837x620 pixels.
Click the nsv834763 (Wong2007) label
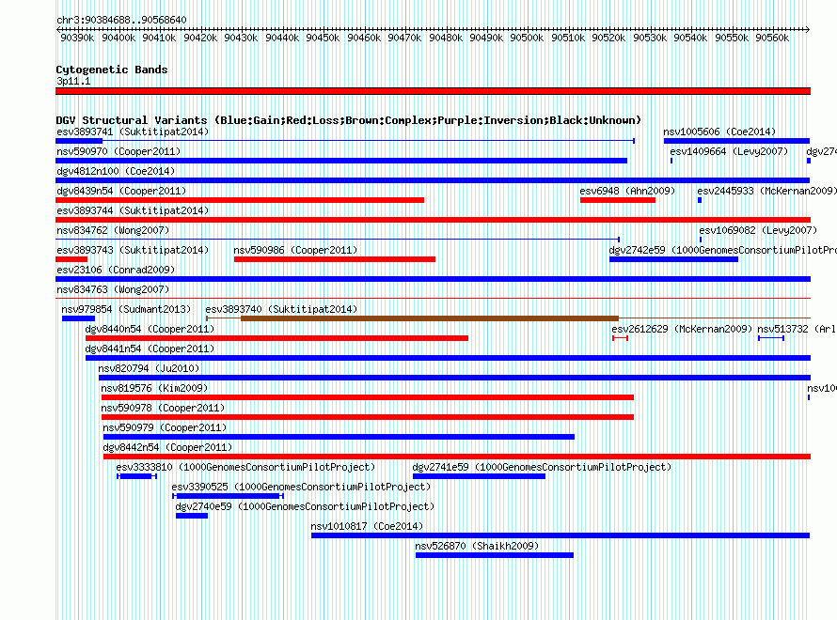(113, 289)
